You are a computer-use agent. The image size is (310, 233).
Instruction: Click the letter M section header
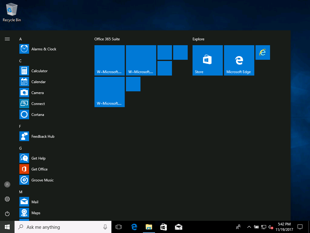[x=21, y=192]
